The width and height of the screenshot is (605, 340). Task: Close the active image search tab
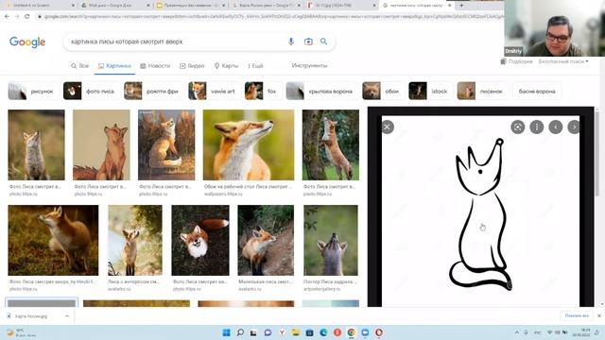(450, 6)
